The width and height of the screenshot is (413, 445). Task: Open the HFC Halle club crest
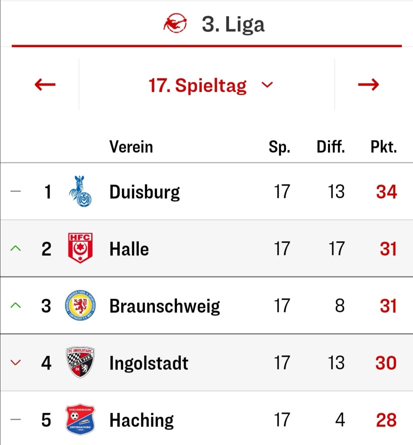(80, 248)
